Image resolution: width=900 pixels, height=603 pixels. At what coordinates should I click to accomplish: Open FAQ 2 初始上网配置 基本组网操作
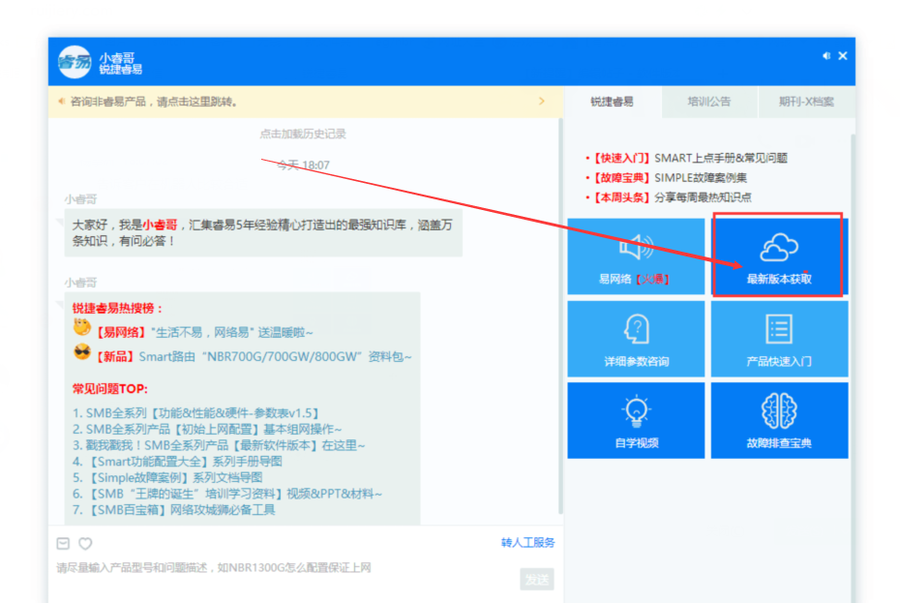click(x=207, y=429)
